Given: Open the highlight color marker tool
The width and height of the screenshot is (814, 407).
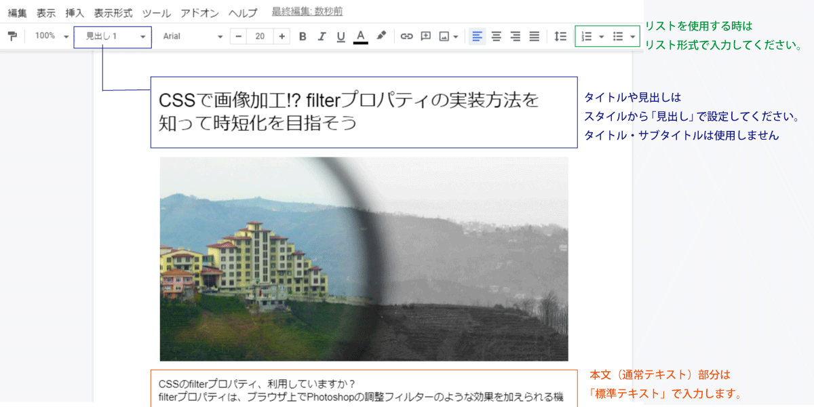Looking at the screenshot, I should pos(381,36).
